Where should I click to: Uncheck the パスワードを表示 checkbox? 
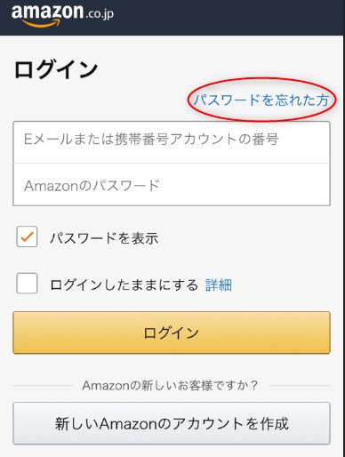click(x=27, y=237)
